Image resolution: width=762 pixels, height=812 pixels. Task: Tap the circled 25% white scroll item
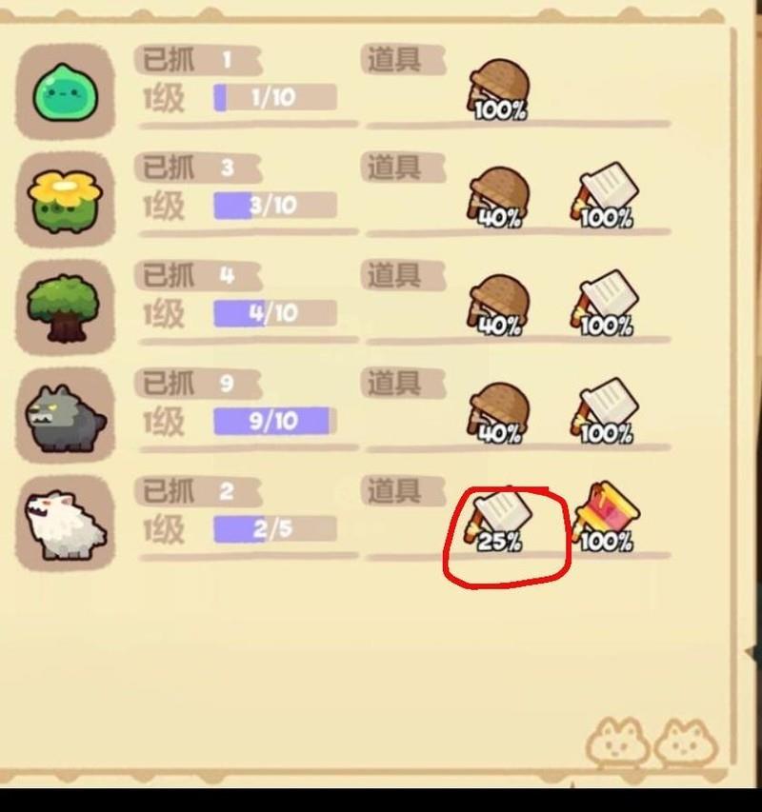(499, 521)
